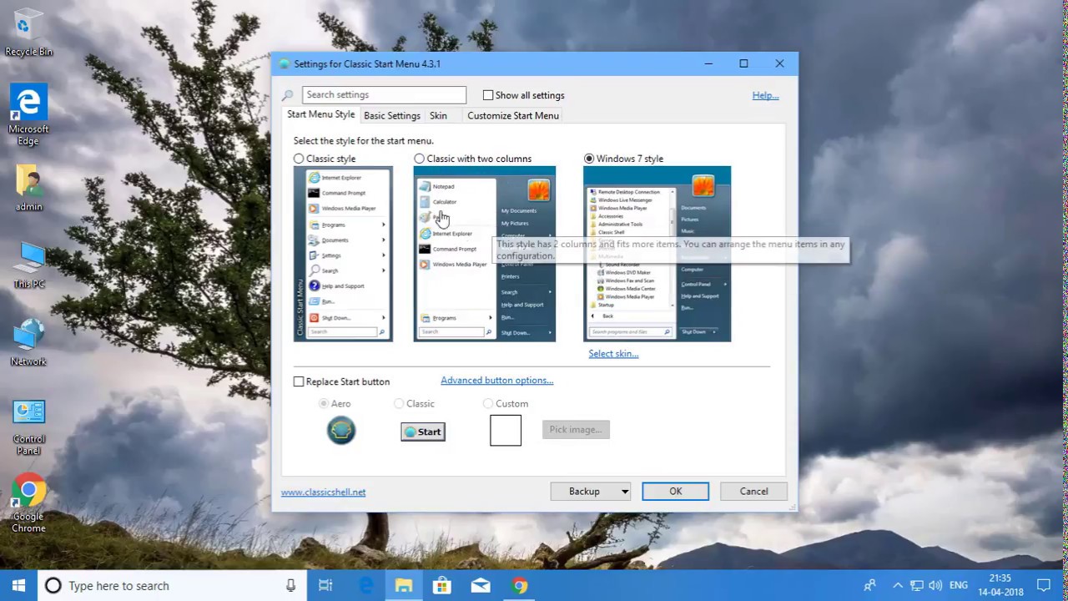Click the two columns menu preview thumbnail

[x=485, y=254]
